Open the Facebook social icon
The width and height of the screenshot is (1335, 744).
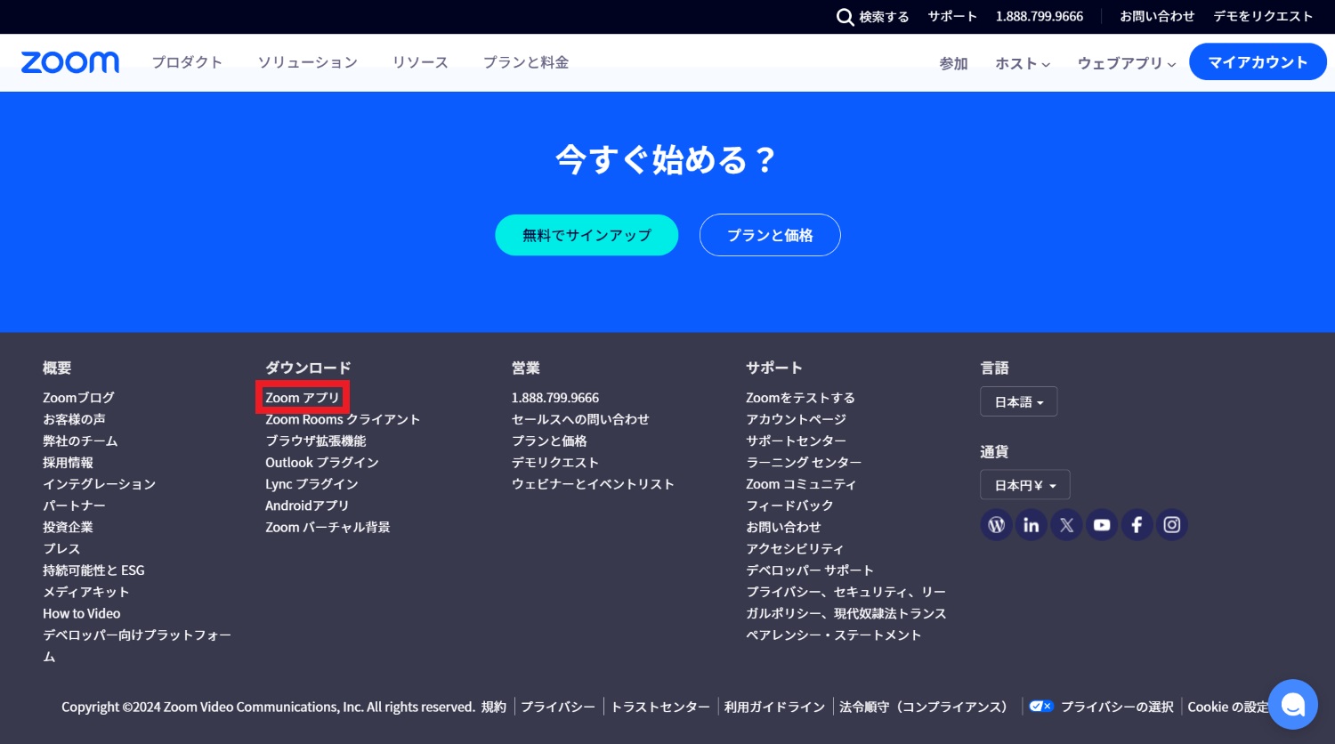pos(1137,525)
